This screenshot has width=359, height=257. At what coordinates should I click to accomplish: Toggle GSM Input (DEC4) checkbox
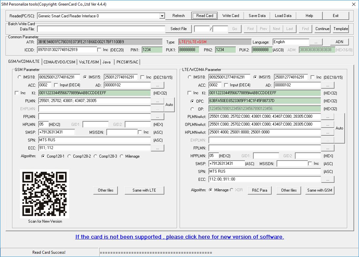point(56,85)
